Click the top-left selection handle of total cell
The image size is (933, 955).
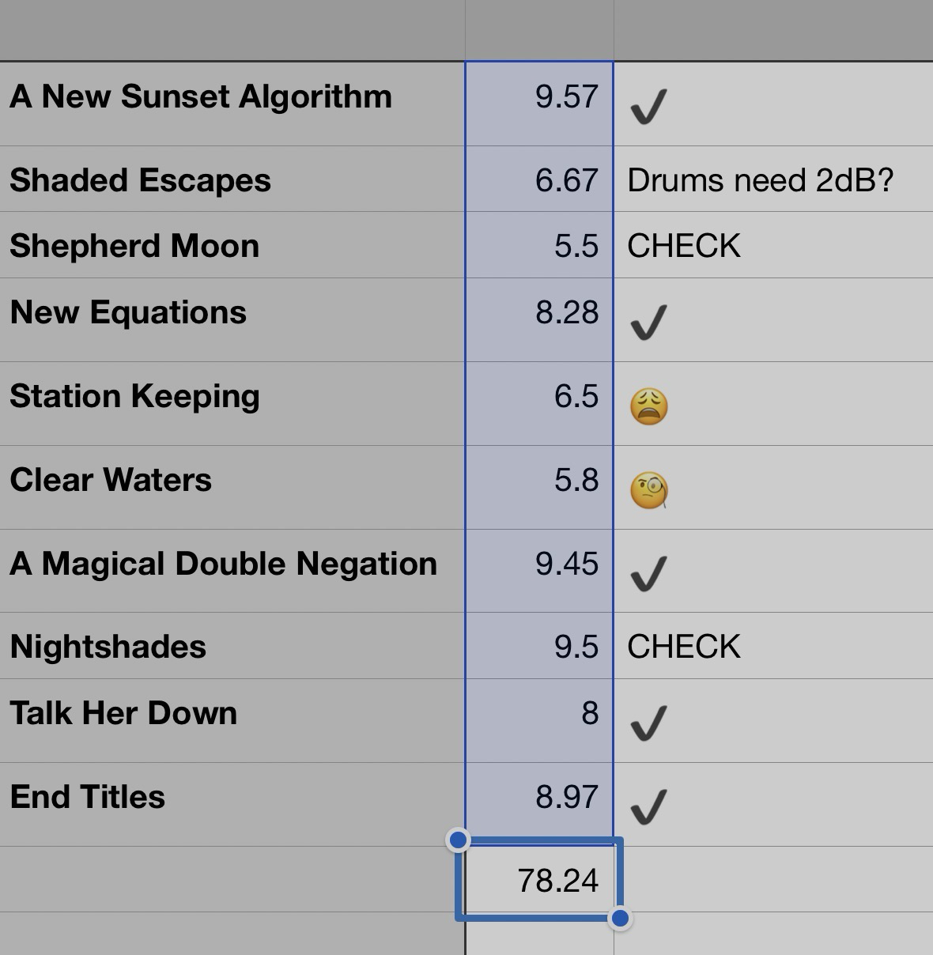458,840
